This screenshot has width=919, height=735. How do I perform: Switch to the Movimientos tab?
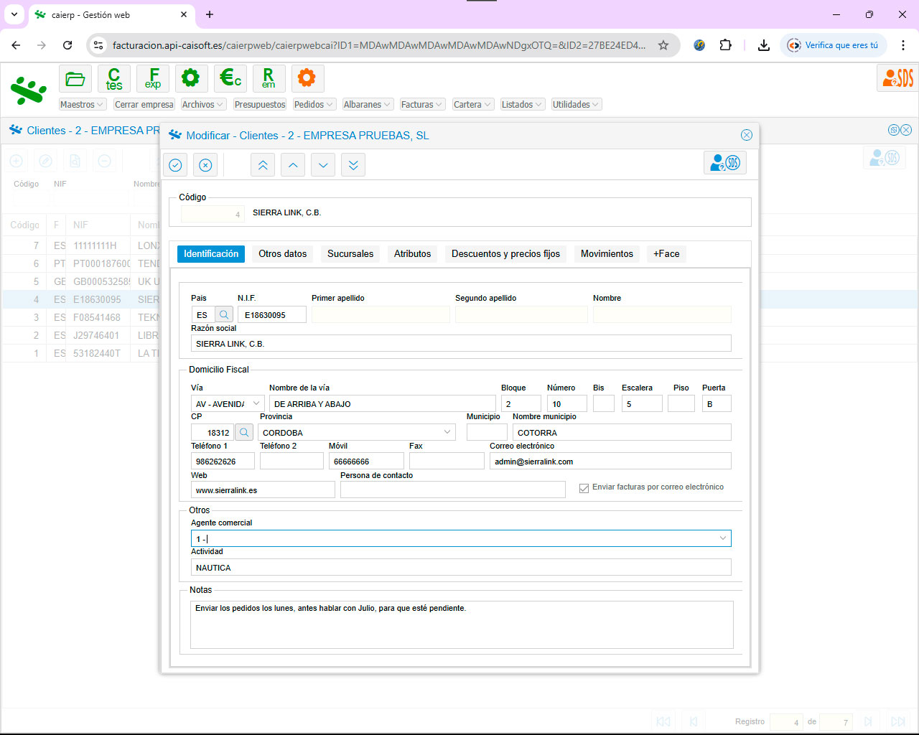(x=607, y=254)
